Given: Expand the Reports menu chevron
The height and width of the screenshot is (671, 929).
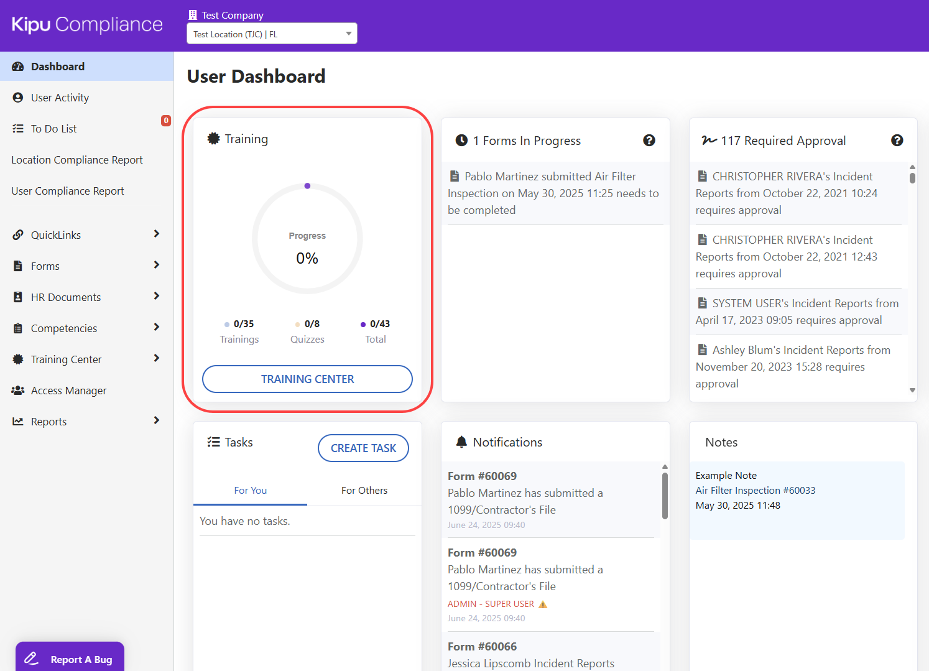Looking at the screenshot, I should 156,420.
